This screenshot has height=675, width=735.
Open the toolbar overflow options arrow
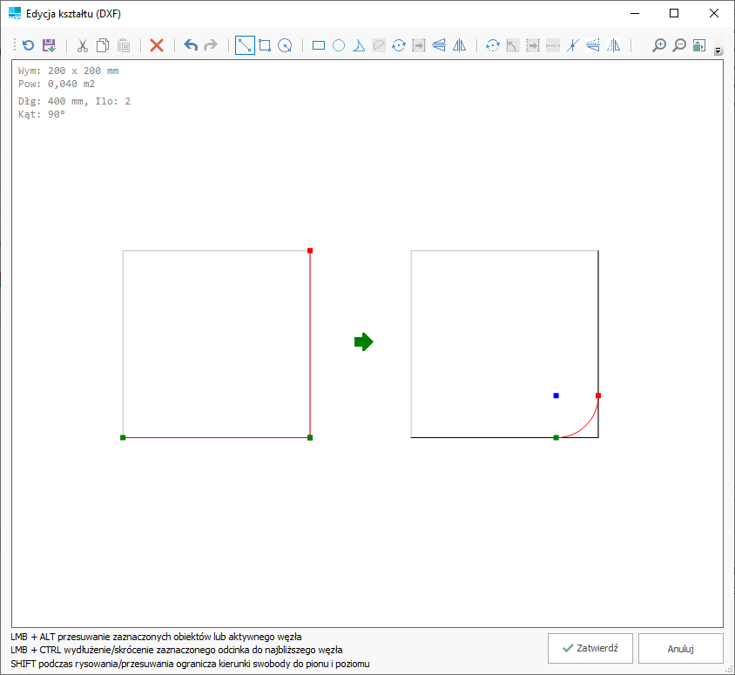point(718,51)
